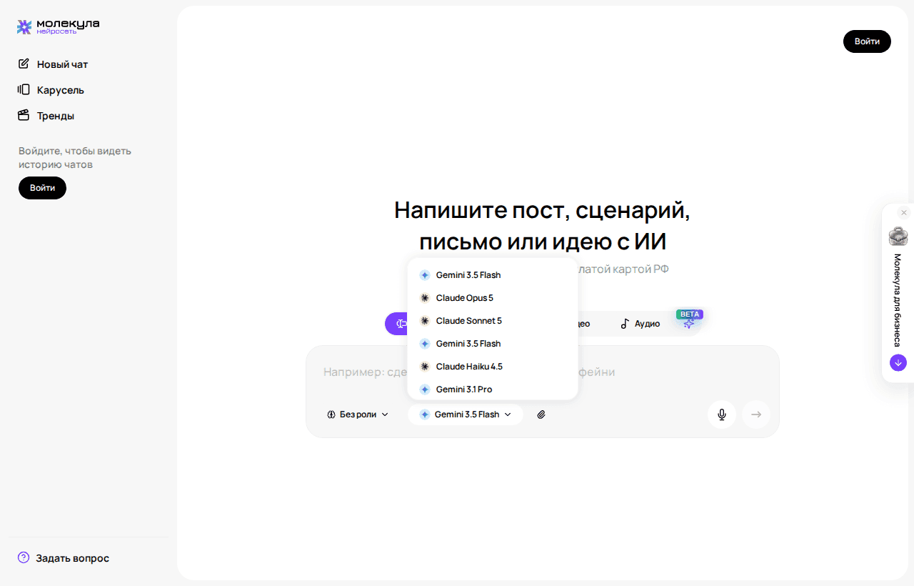Open the Без роли role dropdown
This screenshot has width=914, height=586.
[358, 414]
